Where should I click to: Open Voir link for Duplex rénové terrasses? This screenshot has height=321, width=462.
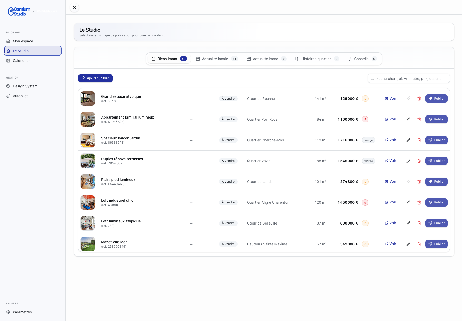click(x=390, y=161)
